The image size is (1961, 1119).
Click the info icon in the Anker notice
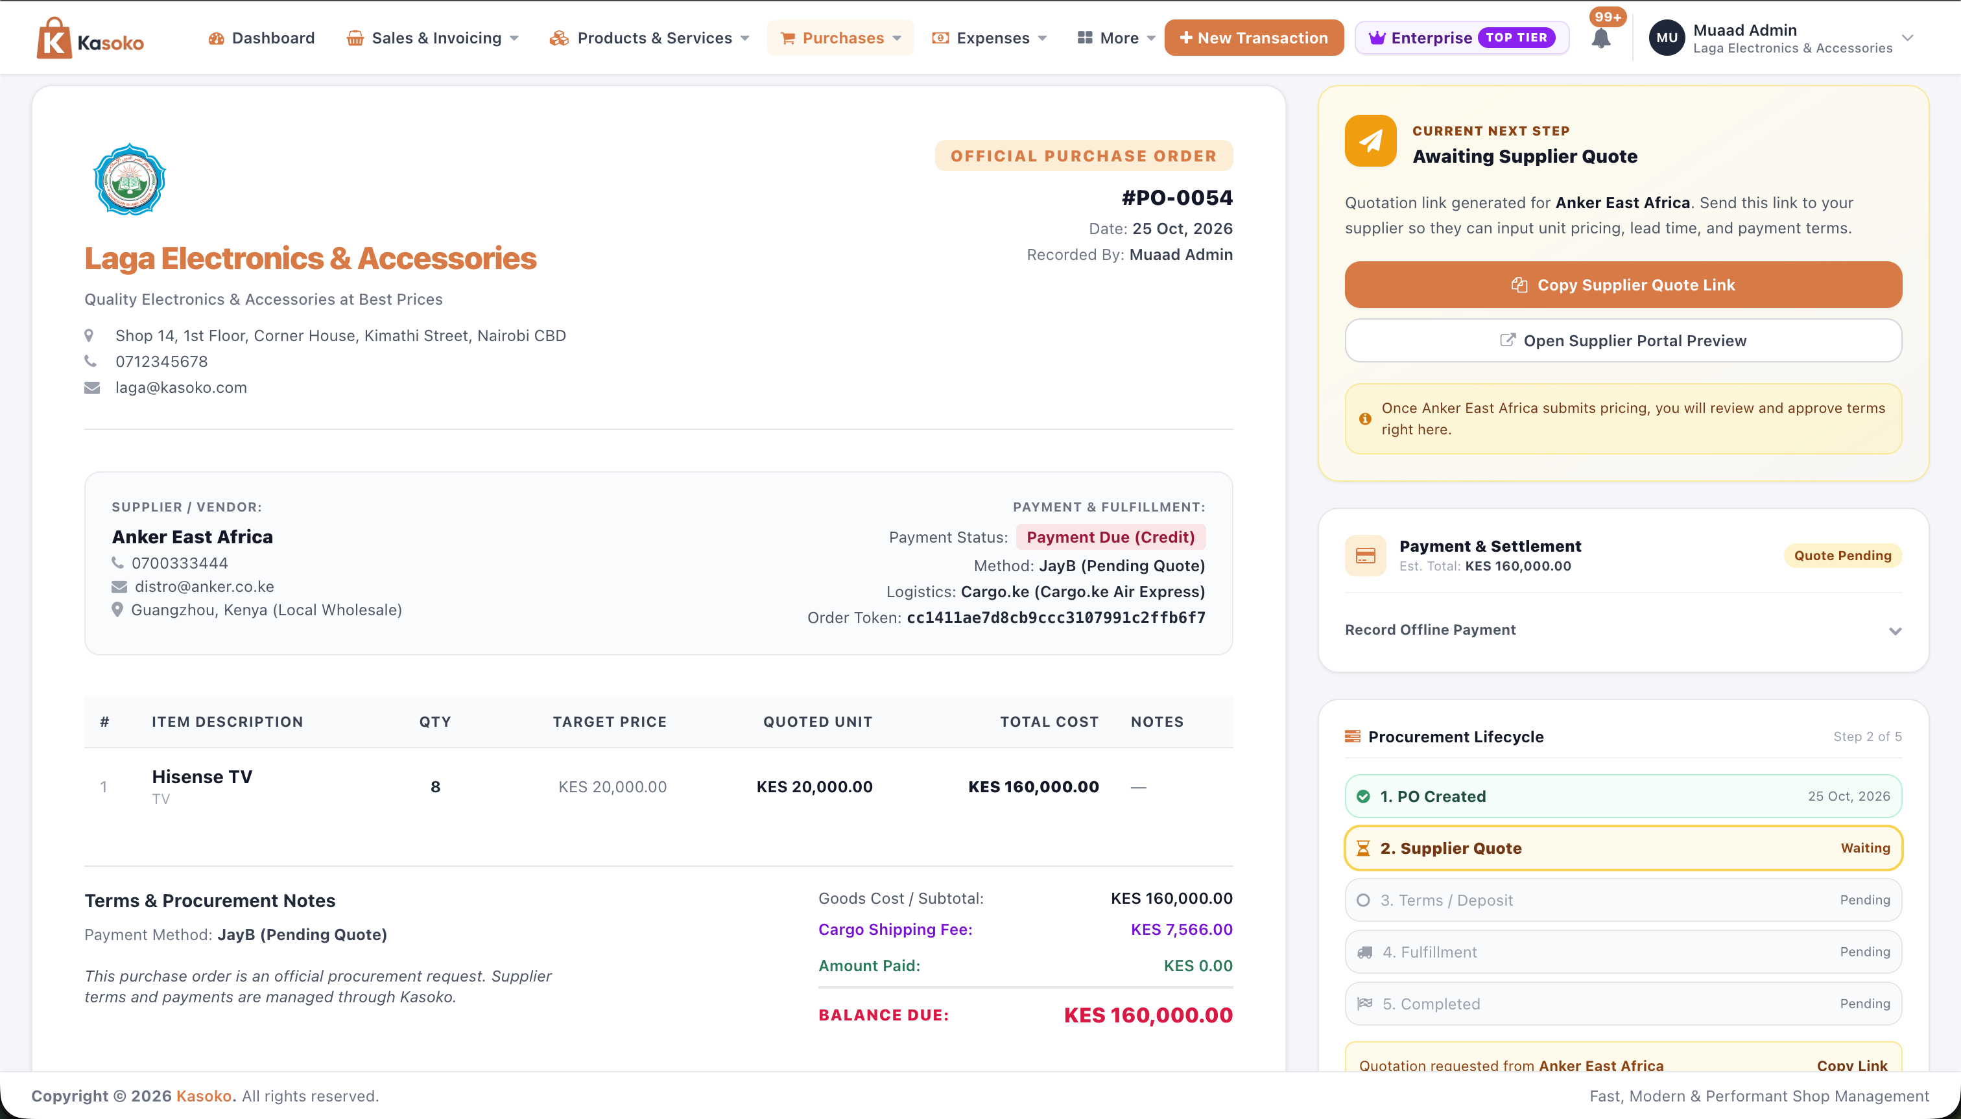tap(1365, 419)
